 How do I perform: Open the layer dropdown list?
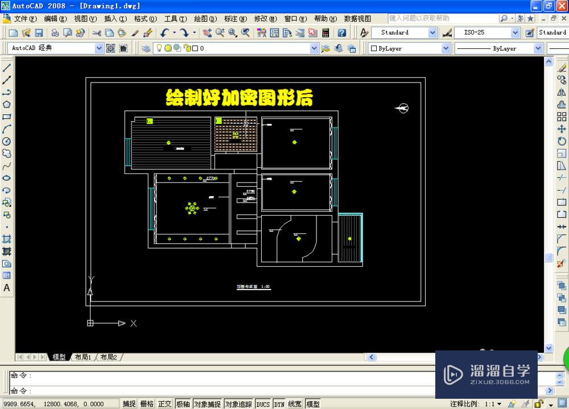coord(313,48)
